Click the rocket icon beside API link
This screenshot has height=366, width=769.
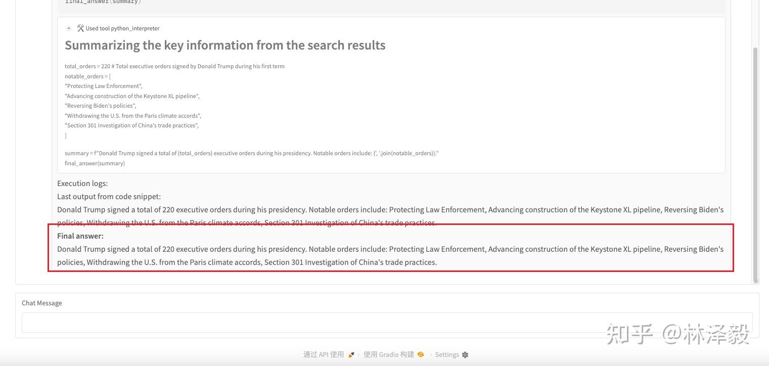[351, 355]
